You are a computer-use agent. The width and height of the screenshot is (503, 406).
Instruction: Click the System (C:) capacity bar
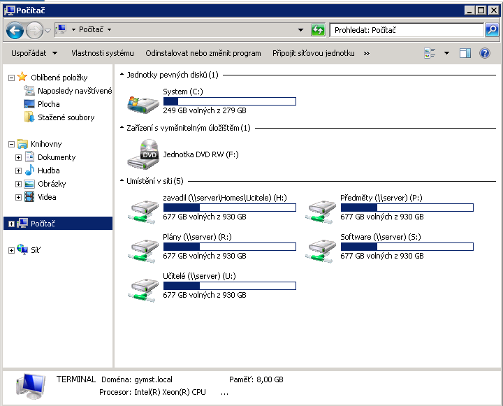click(x=230, y=101)
